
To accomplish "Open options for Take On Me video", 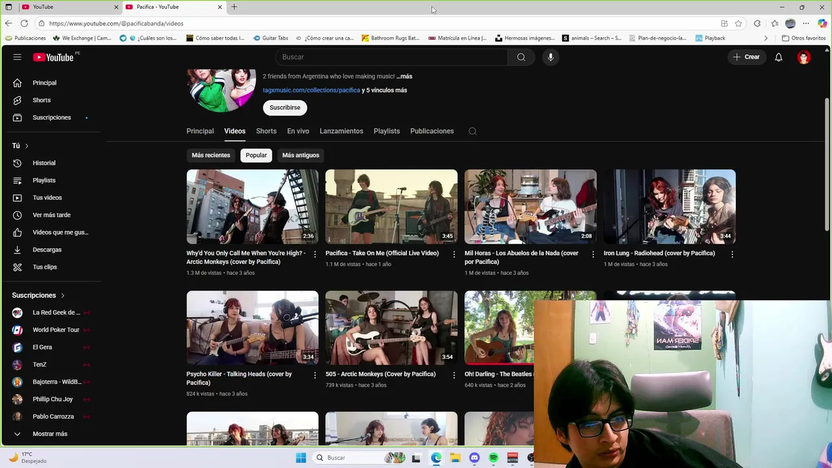I will click(x=454, y=254).
